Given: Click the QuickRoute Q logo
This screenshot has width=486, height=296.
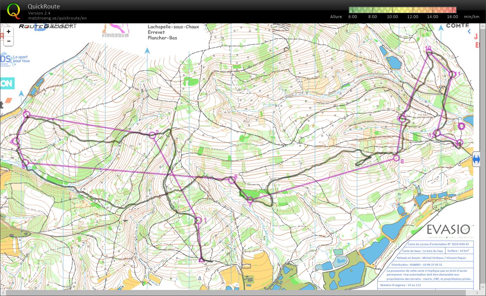Looking at the screenshot, I should tap(13, 11).
